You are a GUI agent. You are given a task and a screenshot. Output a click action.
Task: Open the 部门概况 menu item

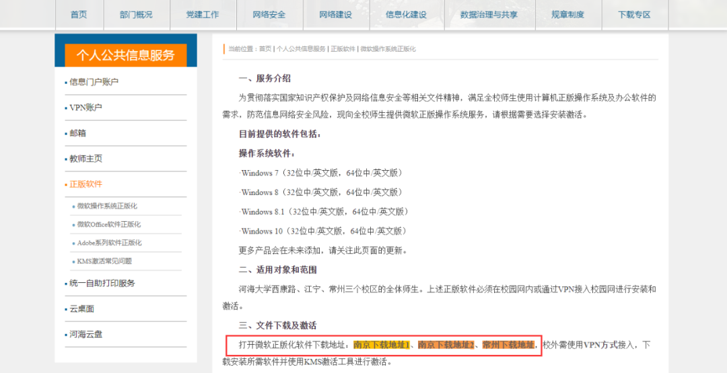(136, 14)
